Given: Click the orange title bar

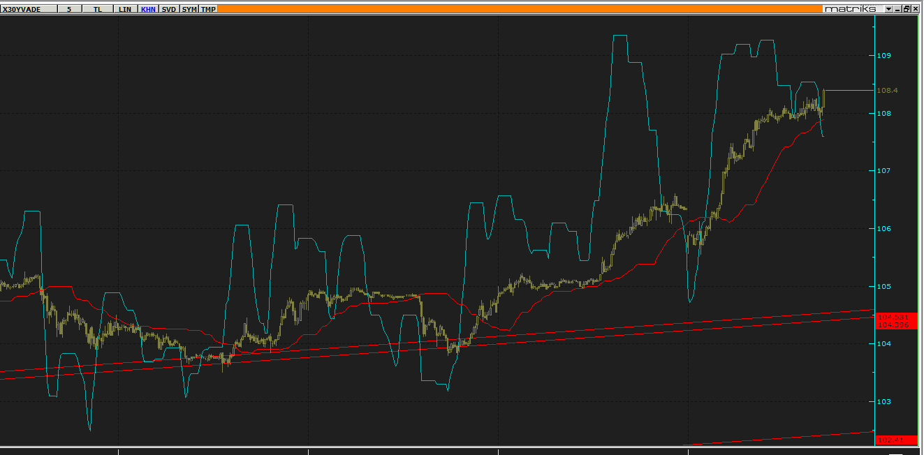Looking at the screenshot, I should (520, 9).
